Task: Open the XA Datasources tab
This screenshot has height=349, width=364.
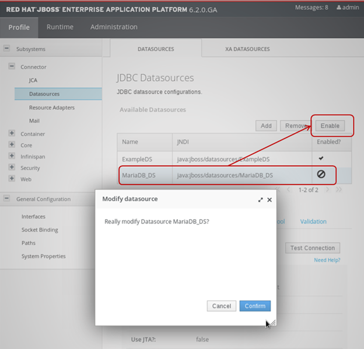Action: 247,49
